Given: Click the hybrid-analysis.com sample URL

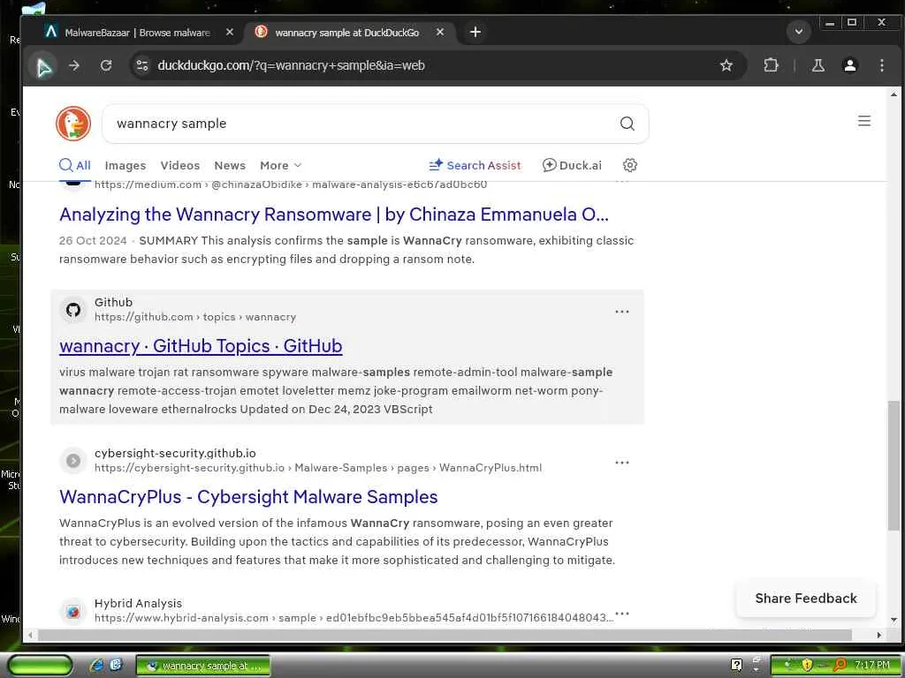Looking at the screenshot, I should (354, 618).
